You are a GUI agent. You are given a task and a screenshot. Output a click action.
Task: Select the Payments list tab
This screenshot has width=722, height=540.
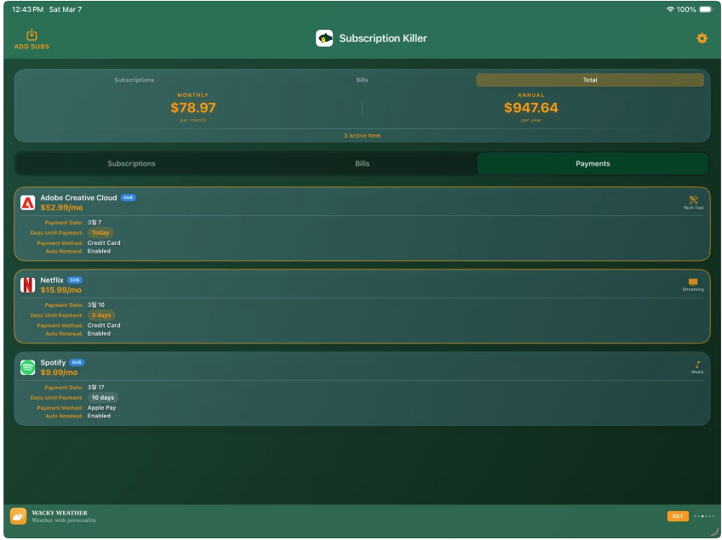coord(593,163)
